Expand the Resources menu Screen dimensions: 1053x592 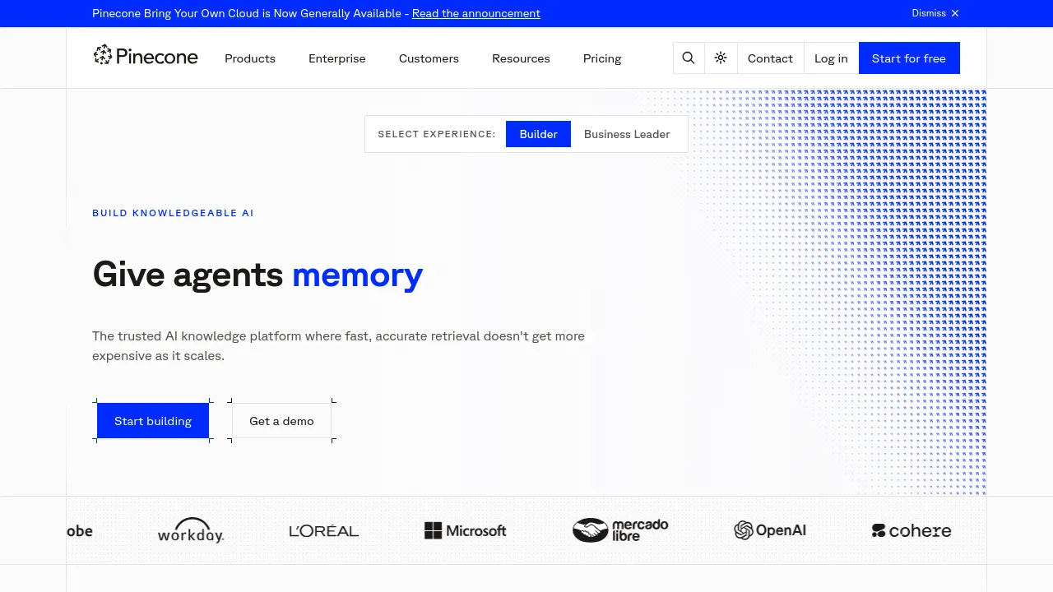(x=521, y=58)
